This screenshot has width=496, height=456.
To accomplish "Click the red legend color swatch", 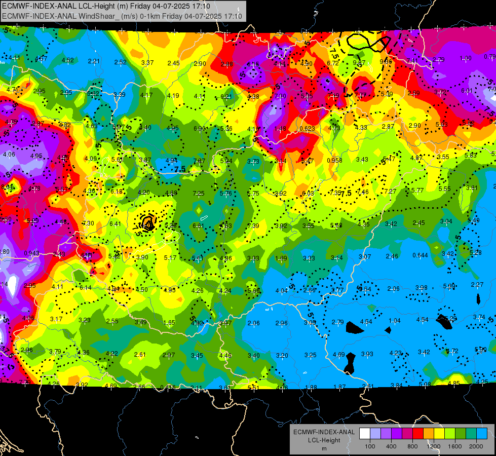I will coord(418,434).
